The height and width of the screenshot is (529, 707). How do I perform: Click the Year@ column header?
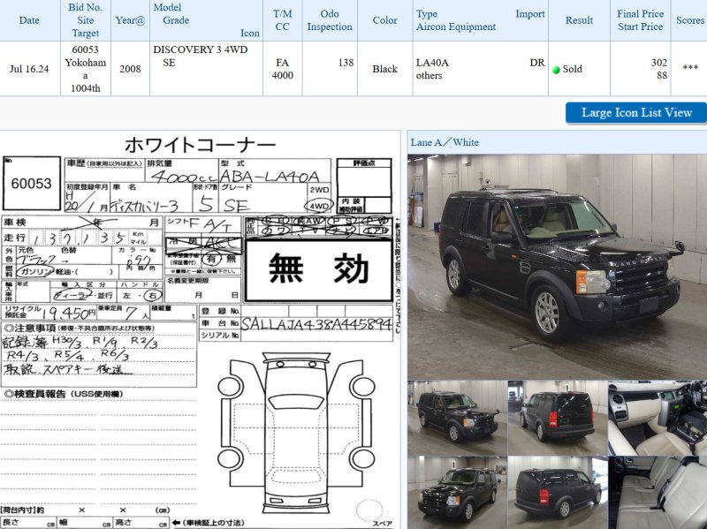coord(130,20)
